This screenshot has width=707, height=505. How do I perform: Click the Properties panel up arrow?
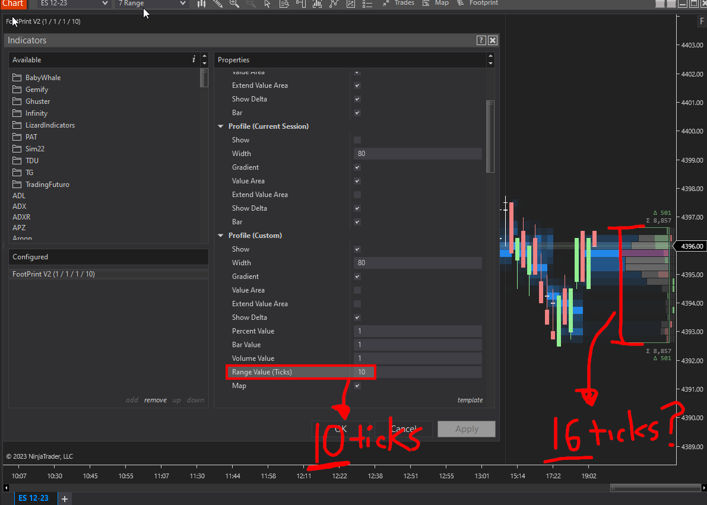coord(490,56)
